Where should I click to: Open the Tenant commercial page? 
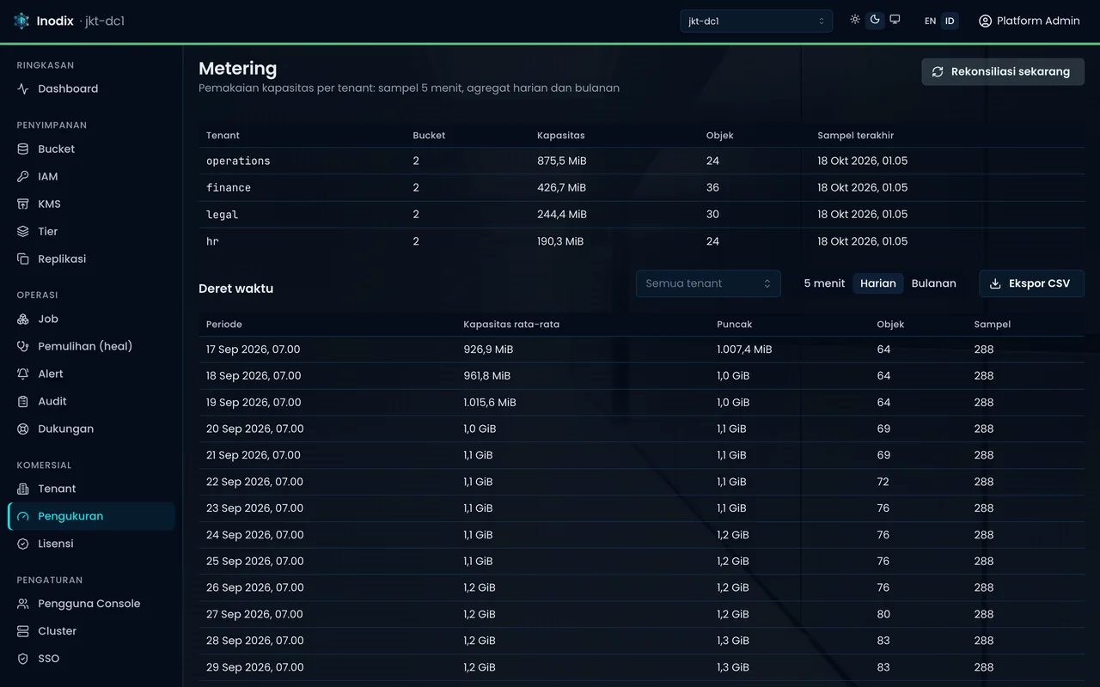click(91, 489)
